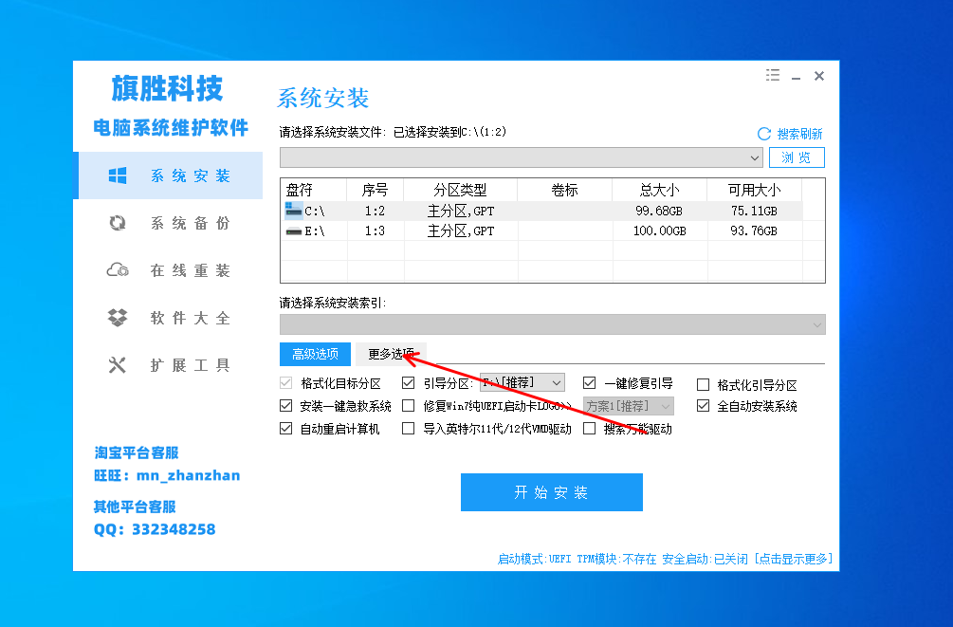Switch to the 更多选项 tab
Image resolution: width=953 pixels, height=627 pixels.
(390, 352)
